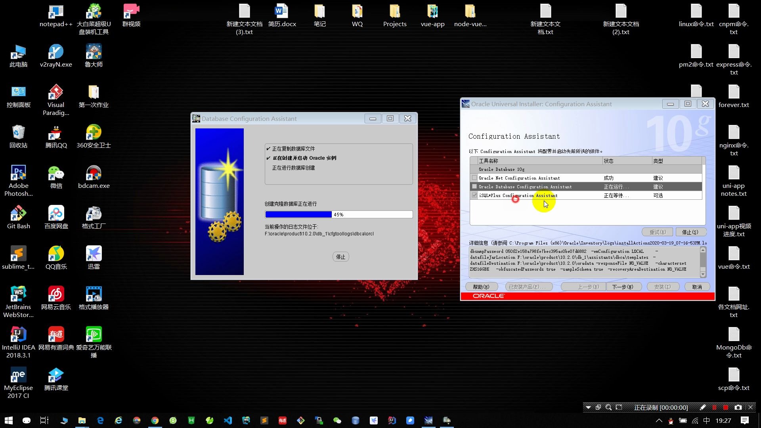Select the Oracle Database 10g row
Viewport: 761px width, 428px height.
point(586,169)
